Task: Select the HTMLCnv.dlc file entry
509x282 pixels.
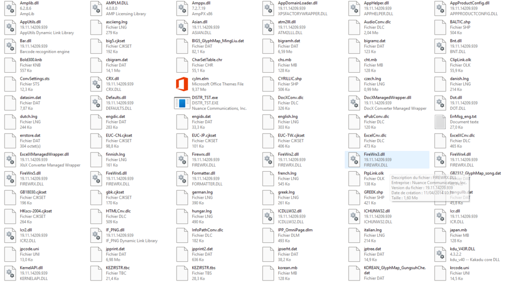Action: coord(118,211)
